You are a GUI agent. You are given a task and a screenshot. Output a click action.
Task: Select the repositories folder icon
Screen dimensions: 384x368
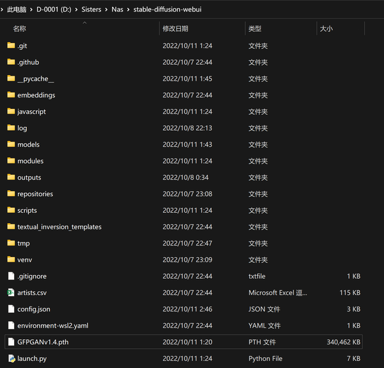click(11, 194)
